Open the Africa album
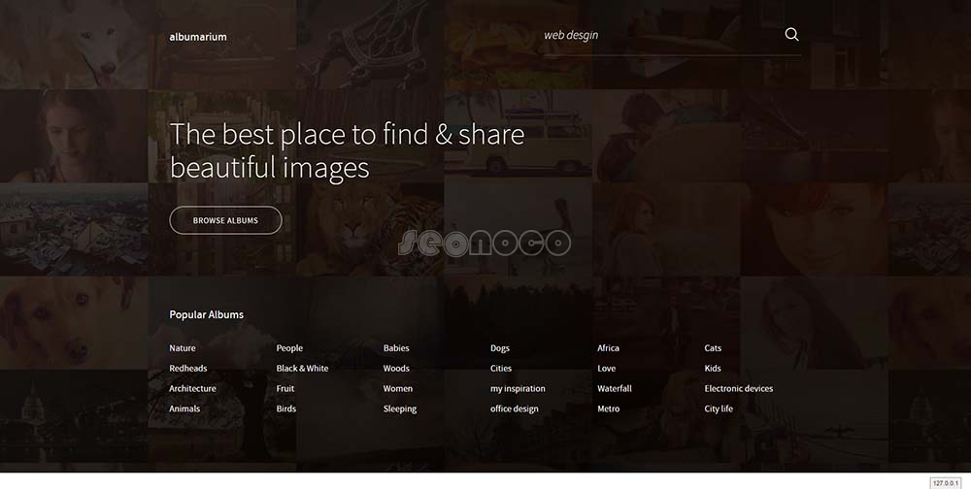 click(x=608, y=348)
